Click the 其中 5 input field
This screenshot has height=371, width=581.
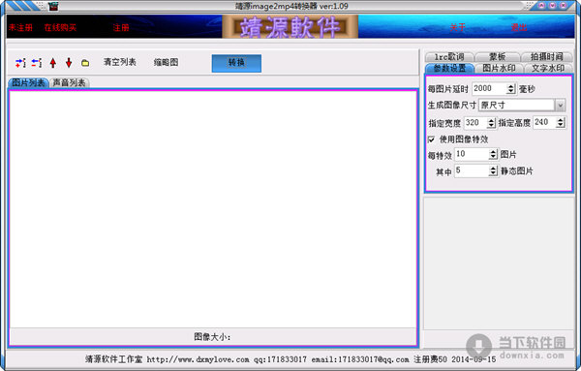(472, 170)
